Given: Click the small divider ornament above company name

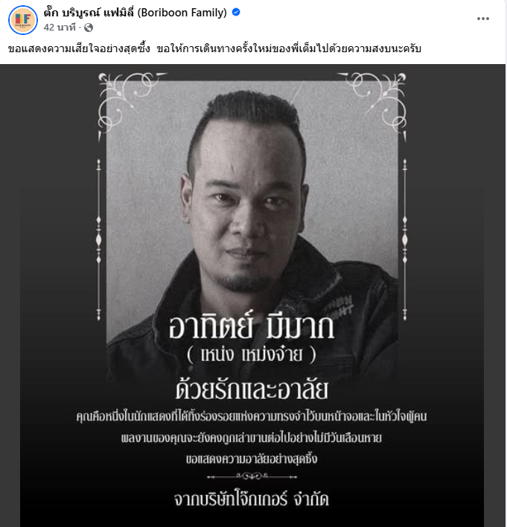Looking at the screenshot, I should coord(252,476).
